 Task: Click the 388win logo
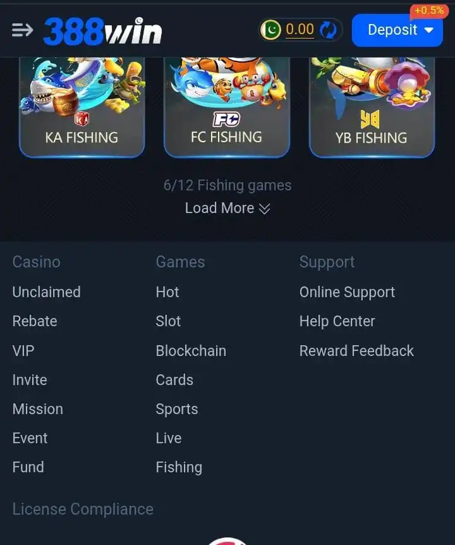103,31
